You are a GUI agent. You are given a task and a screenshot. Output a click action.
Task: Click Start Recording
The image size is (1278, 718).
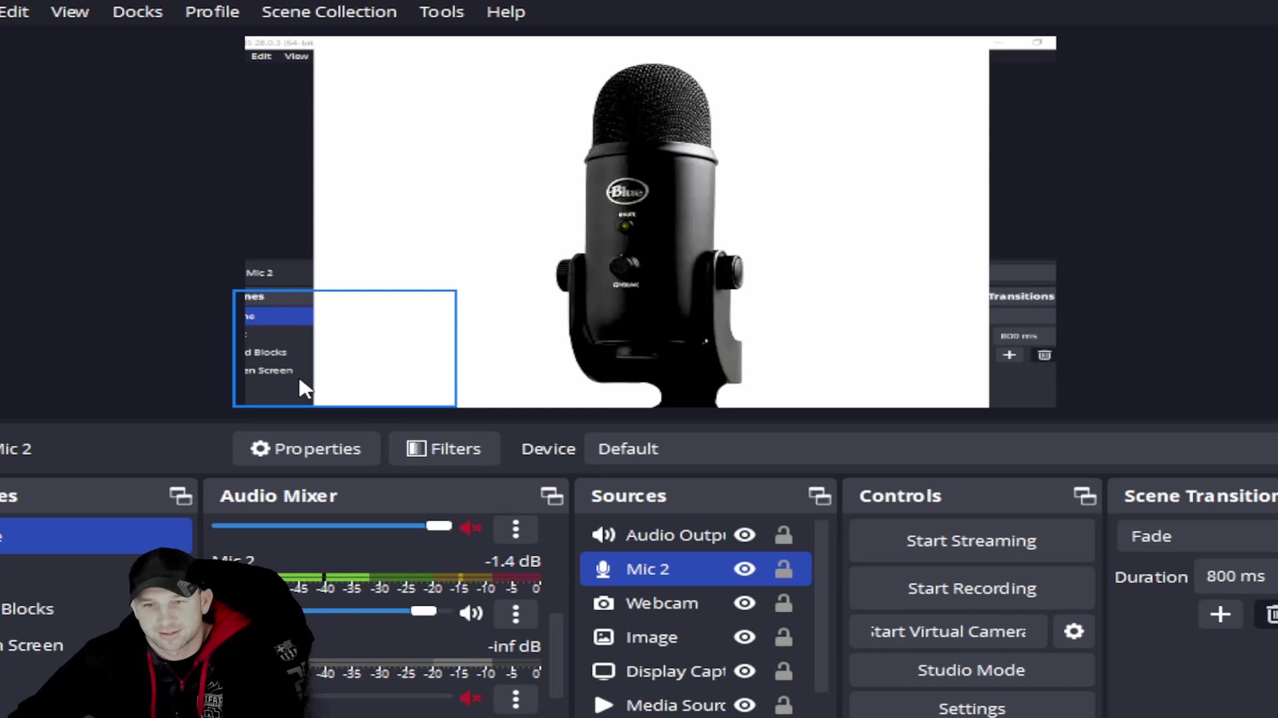[x=971, y=588]
